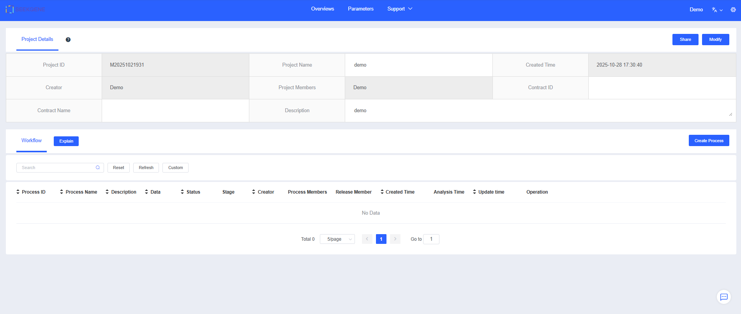Click the Create Process button
This screenshot has height=314, width=741.
[709, 141]
